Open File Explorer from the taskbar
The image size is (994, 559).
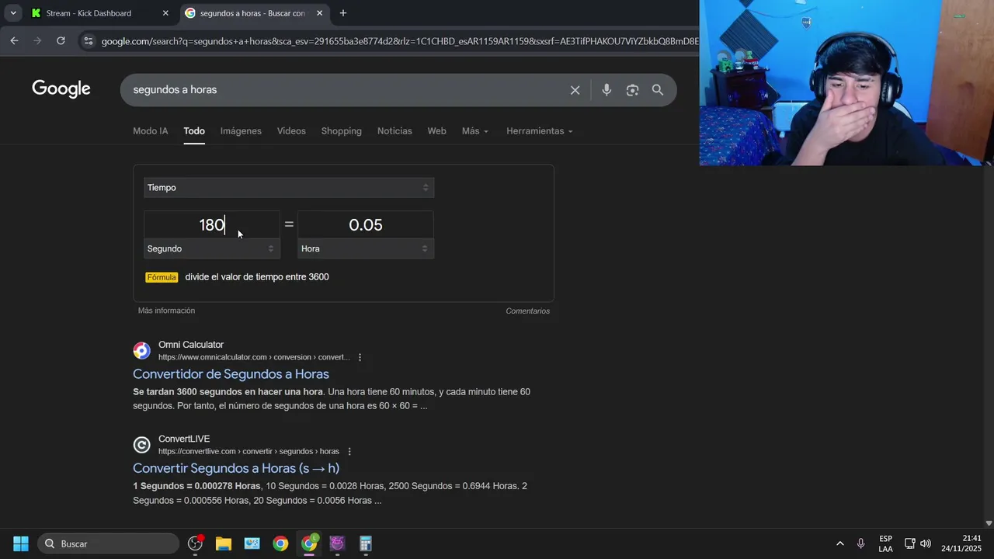(224, 543)
